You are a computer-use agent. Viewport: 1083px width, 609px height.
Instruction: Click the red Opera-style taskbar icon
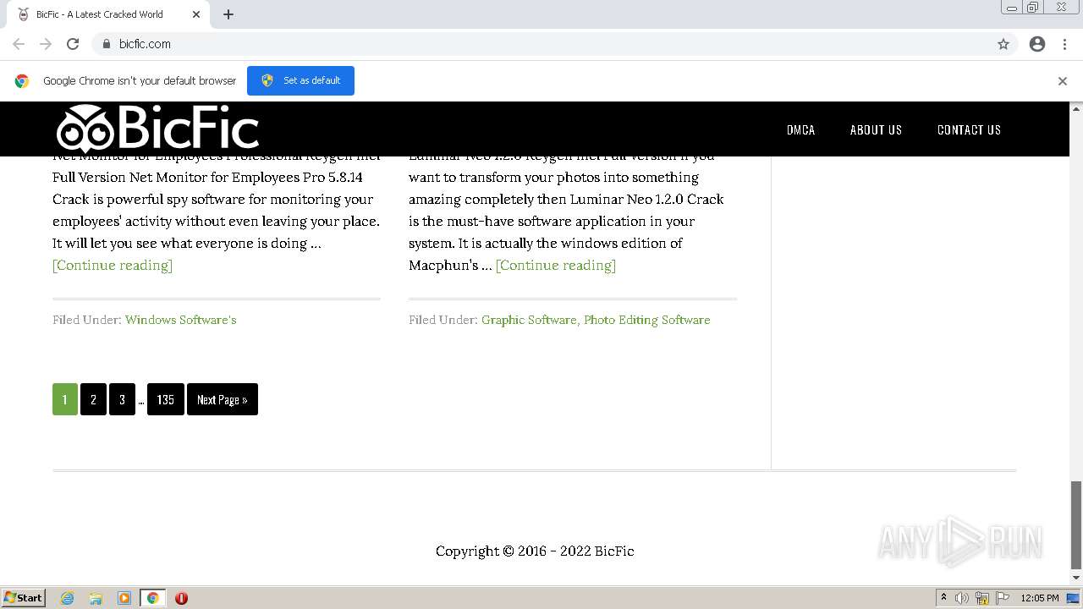tap(181, 598)
